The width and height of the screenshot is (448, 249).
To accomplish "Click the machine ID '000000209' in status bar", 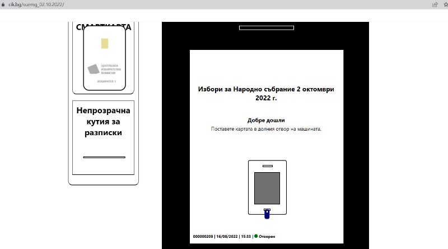I will [x=203, y=237].
